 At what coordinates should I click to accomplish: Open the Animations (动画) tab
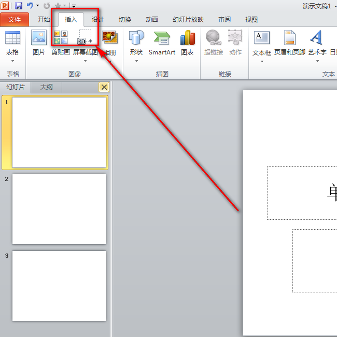tap(152, 20)
